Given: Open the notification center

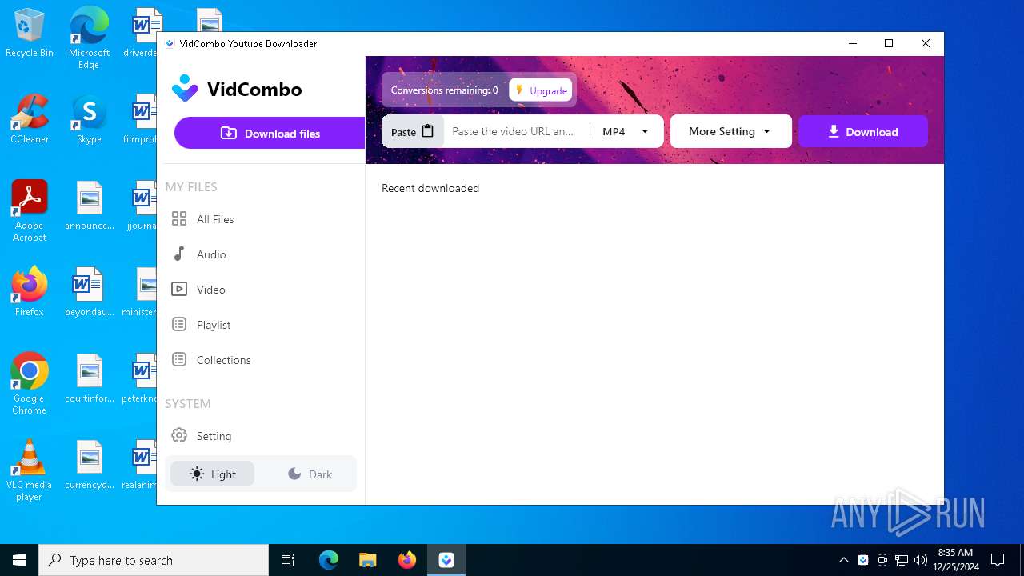Looking at the screenshot, I should [998, 560].
